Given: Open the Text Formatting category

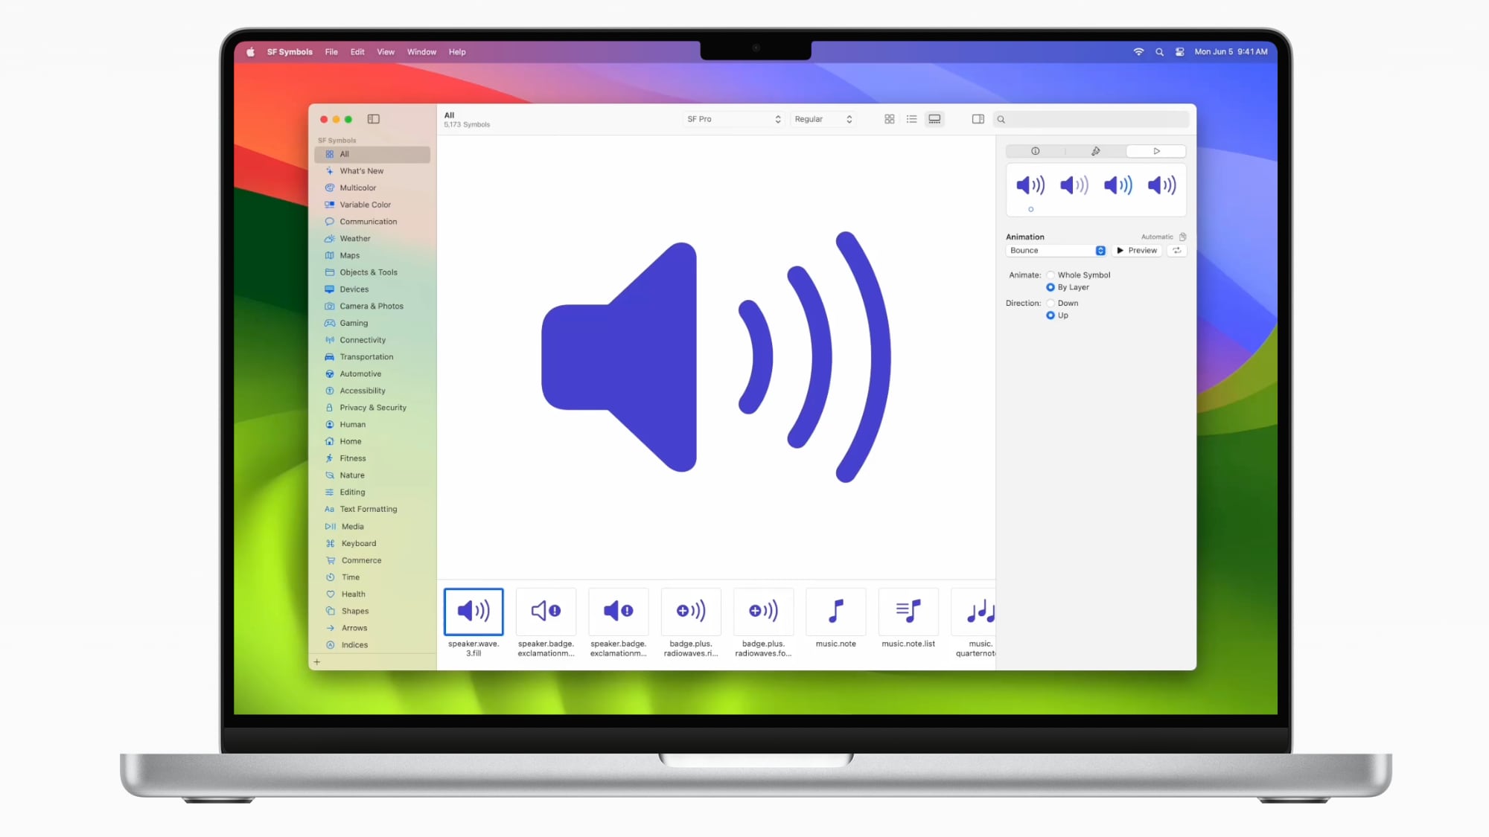Looking at the screenshot, I should click(367, 509).
